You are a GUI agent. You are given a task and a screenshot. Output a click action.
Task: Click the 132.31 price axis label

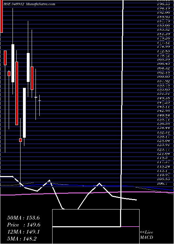click(163, 132)
